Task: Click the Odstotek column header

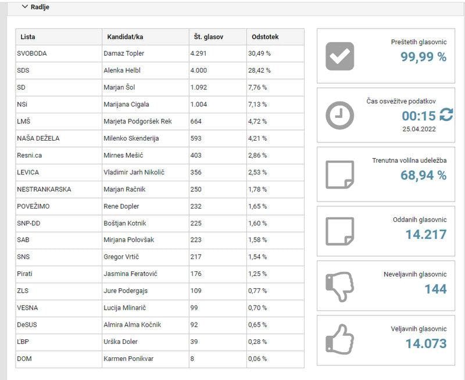Action: click(x=265, y=37)
